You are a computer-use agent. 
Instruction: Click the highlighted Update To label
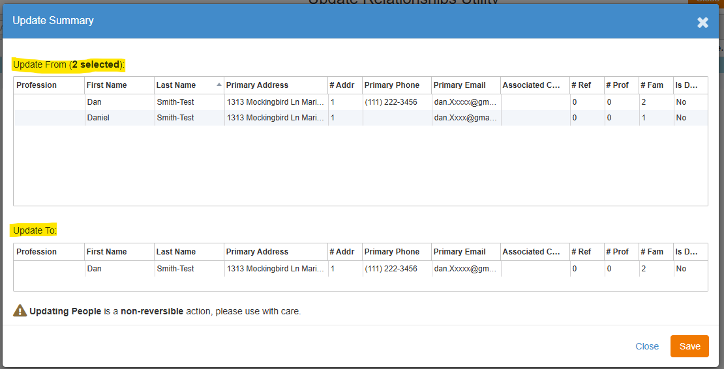point(35,230)
